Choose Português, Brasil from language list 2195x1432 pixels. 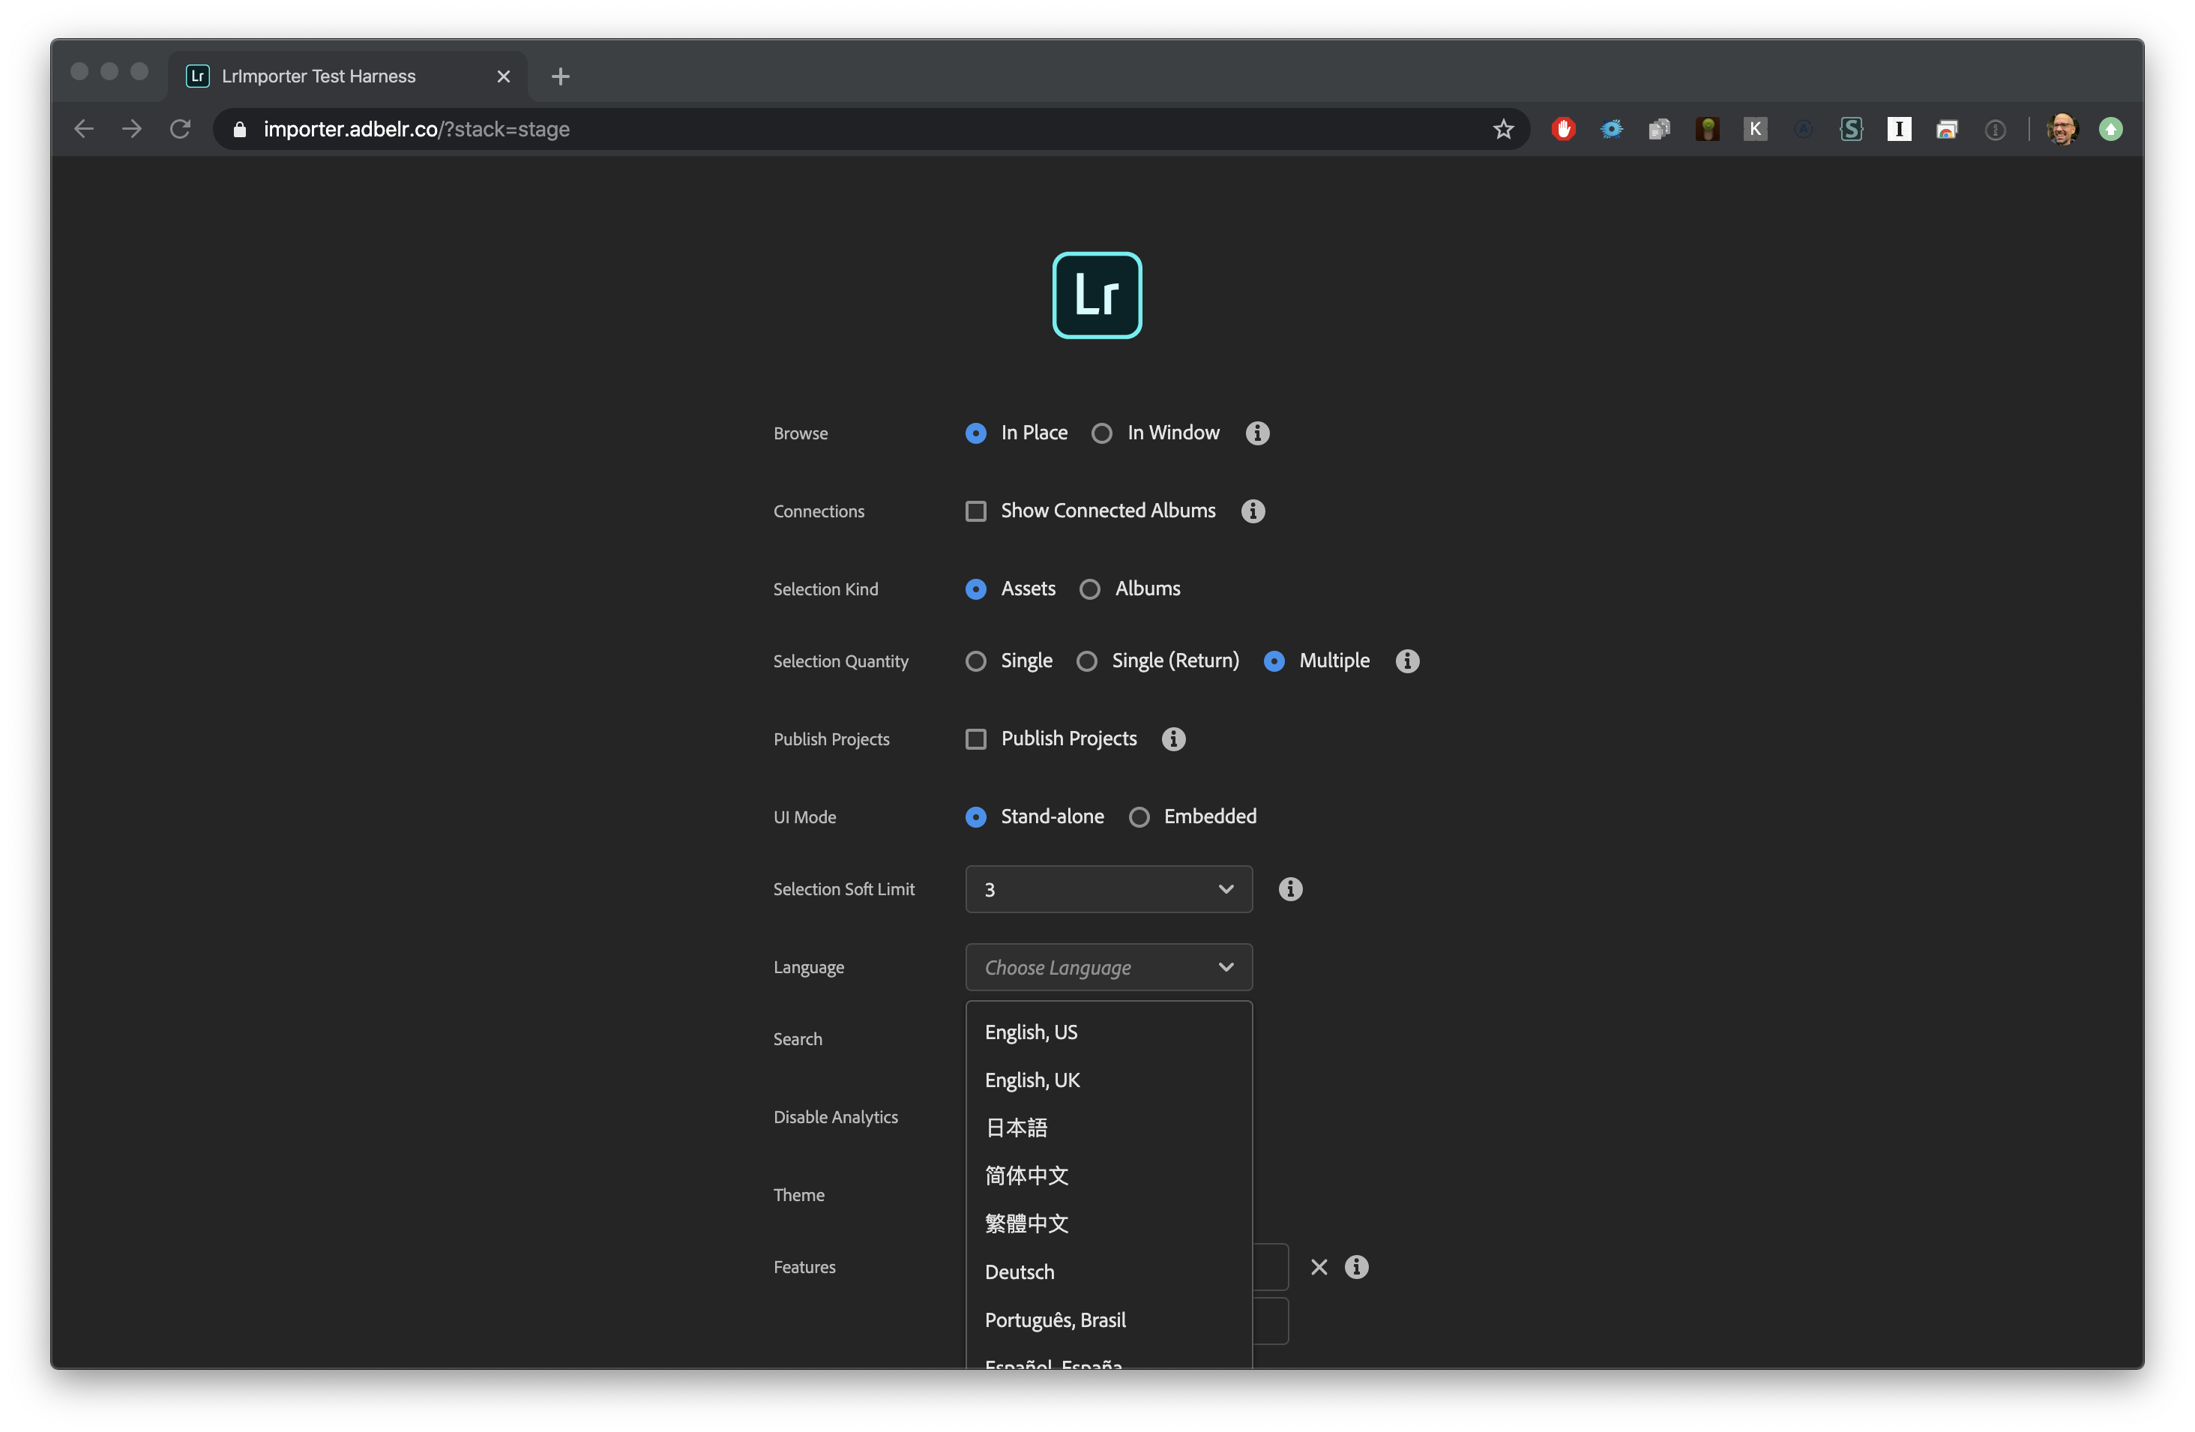pyautogui.click(x=1109, y=1320)
